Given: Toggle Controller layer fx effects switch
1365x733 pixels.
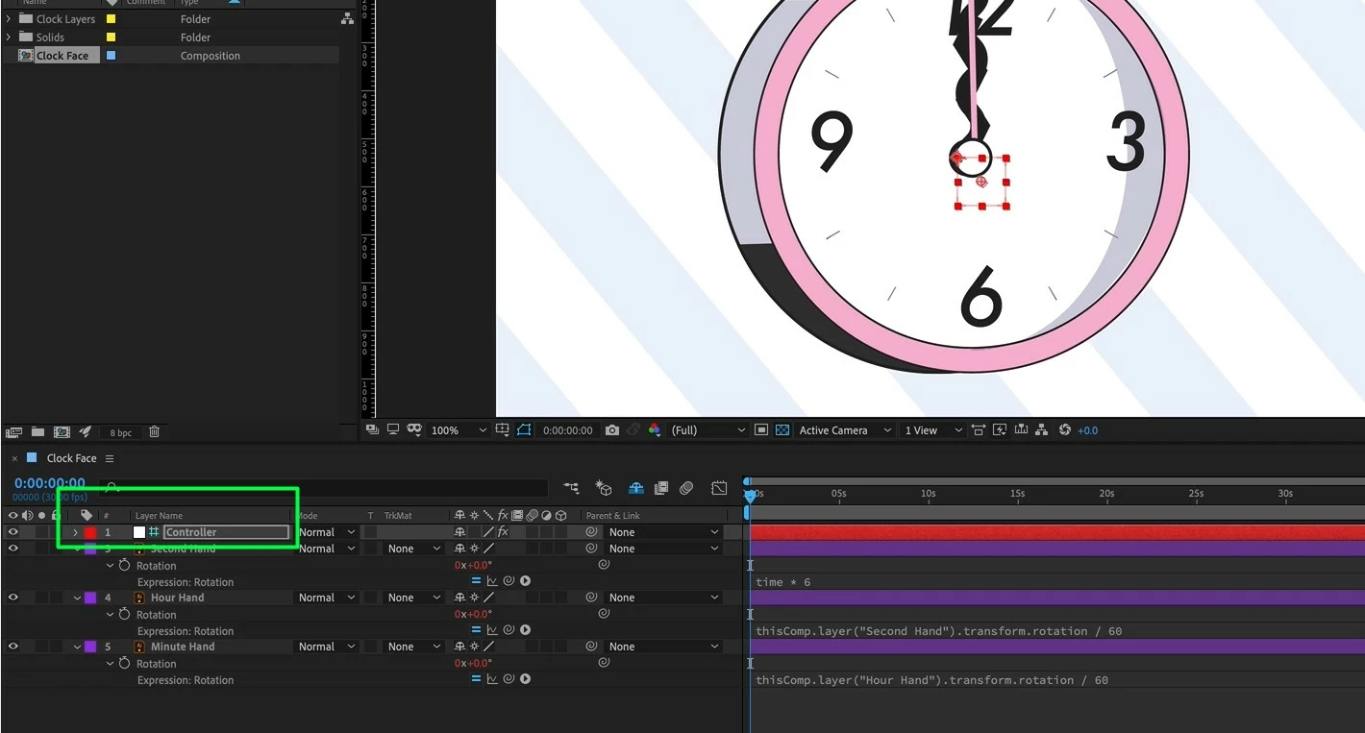Looking at the screenshot, I should (502, 532).
